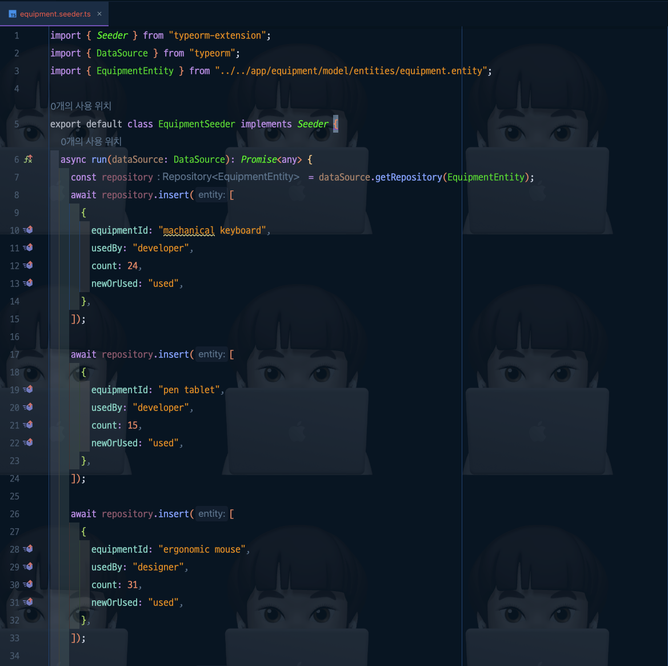
Task: Select the equipment.seeder.ts editor tab
Action: [54, 14]
